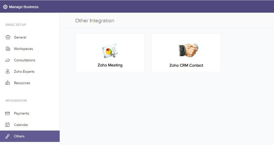Screen dimensions: 274x145
Task: Click the Workspaces building icon
Action: click(x=8, y=49)
